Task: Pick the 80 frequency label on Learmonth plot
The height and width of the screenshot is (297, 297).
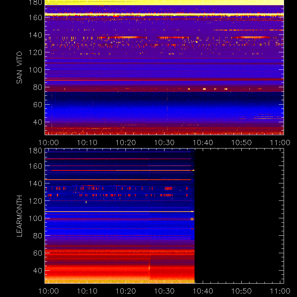Action: [x=37, y=236]
